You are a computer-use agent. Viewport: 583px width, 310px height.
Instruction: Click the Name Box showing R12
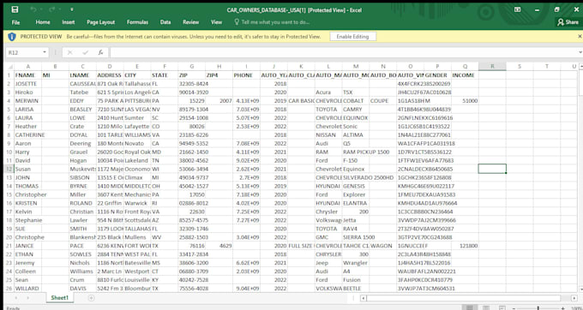pos(23,52)
